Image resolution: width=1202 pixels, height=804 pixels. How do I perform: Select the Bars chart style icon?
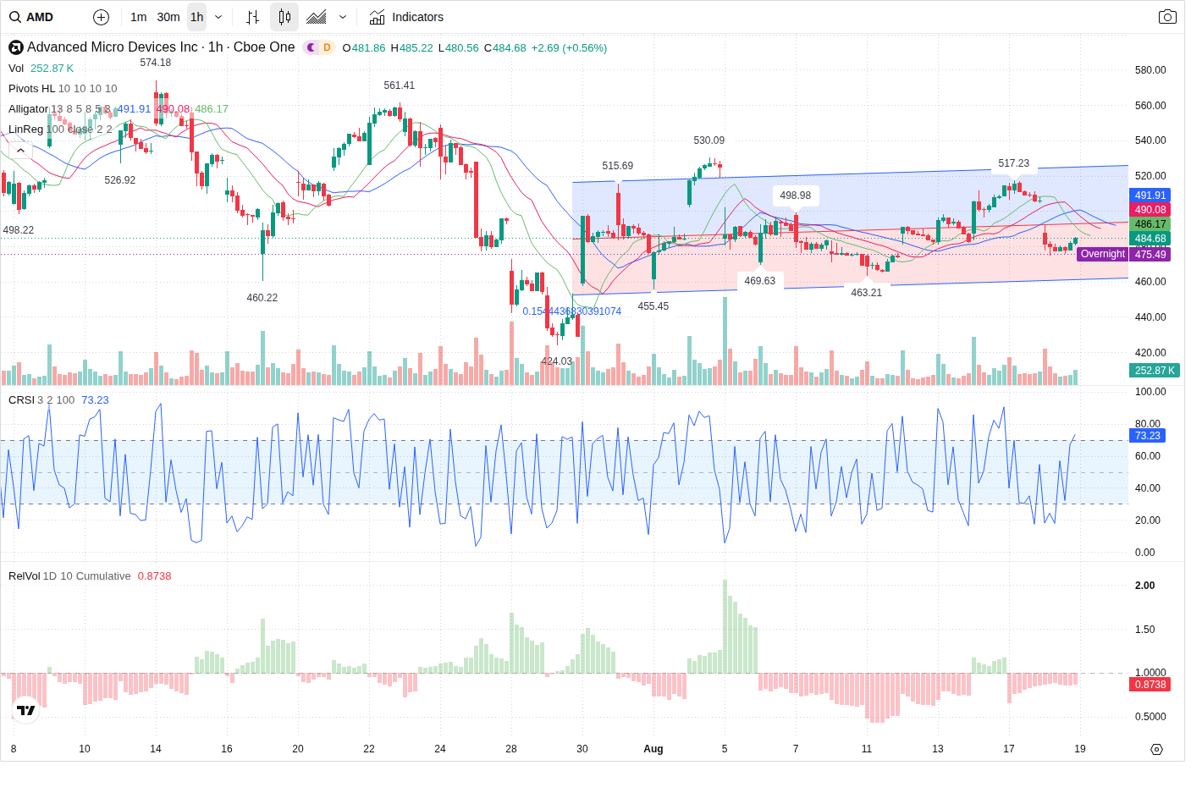(x=252, y=17)
